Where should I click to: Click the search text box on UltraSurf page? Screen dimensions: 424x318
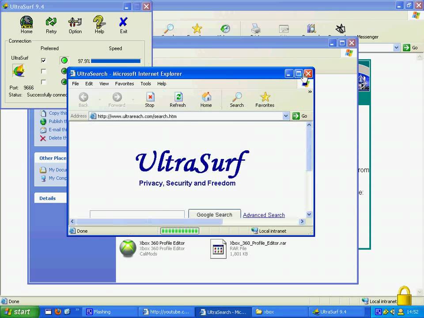pyautogui.click(x=137, y=214)
